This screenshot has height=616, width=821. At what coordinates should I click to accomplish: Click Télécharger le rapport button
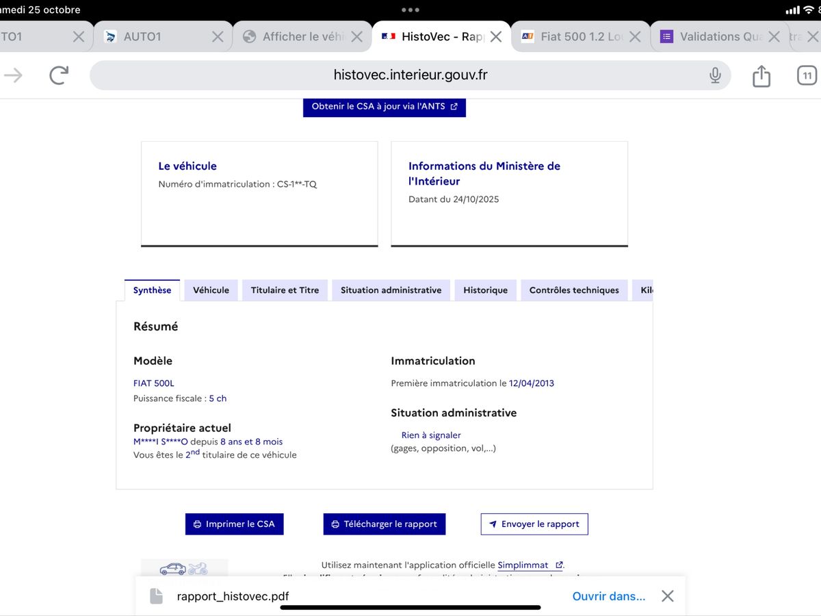pos(385,524)
